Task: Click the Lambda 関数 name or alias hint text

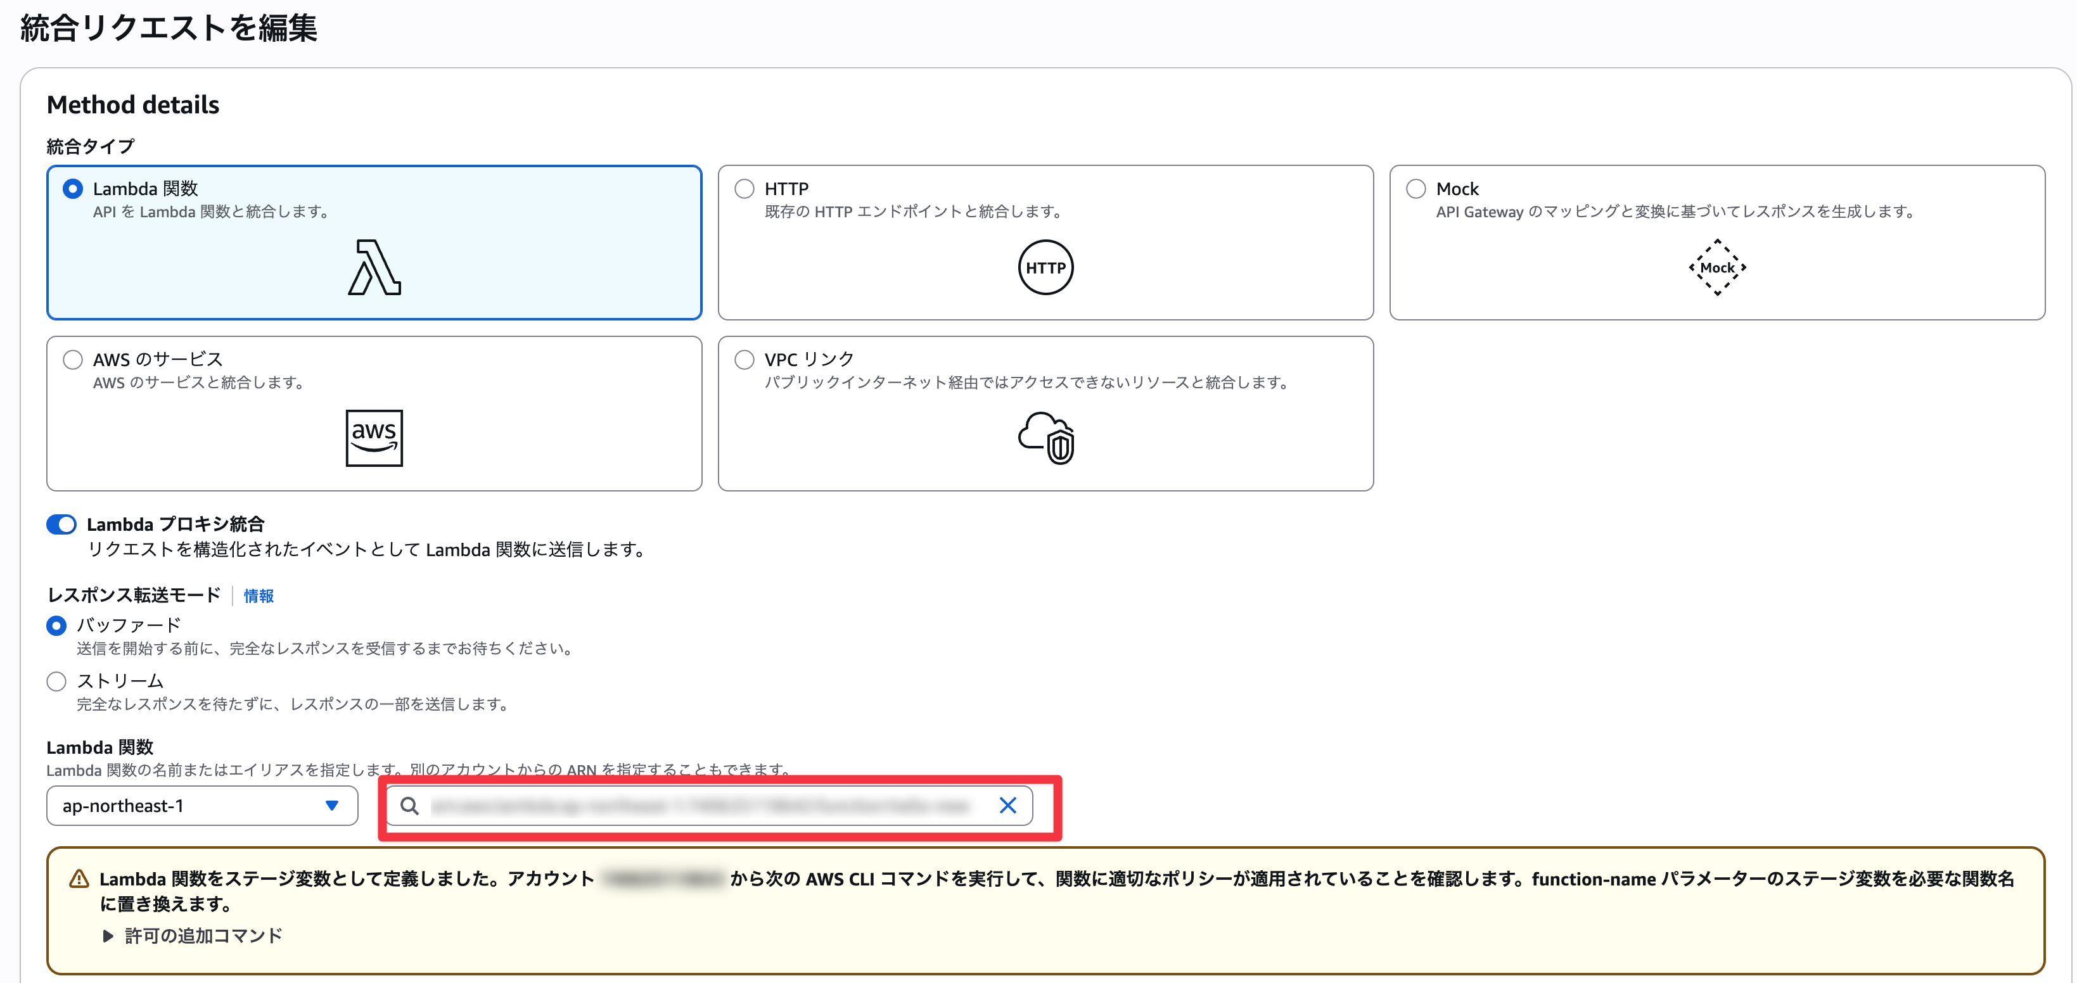Action: (x=419, y=770)
